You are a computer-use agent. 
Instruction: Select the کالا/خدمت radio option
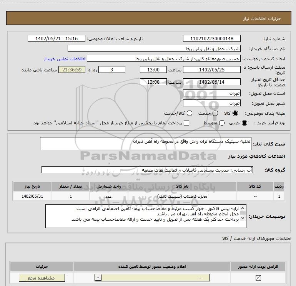(190, 113)
